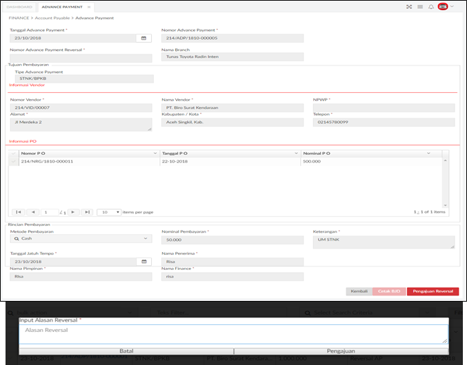Click the Tanggal Jatuh Tempo date field

tap(73, 262)
